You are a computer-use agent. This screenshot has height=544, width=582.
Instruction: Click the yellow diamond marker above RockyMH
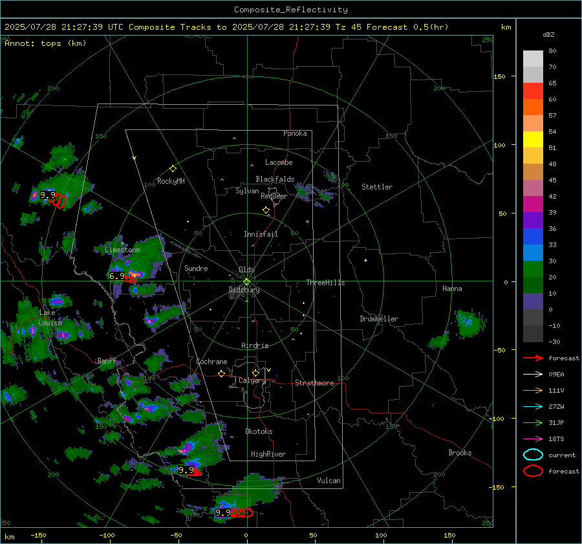point(173,169)
